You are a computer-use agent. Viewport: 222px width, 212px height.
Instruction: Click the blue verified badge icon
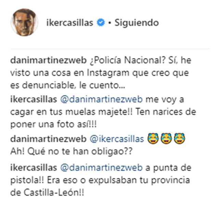[101, 23]
